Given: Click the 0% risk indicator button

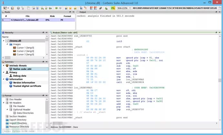Looking at the screenshot, I should point(113,8).
